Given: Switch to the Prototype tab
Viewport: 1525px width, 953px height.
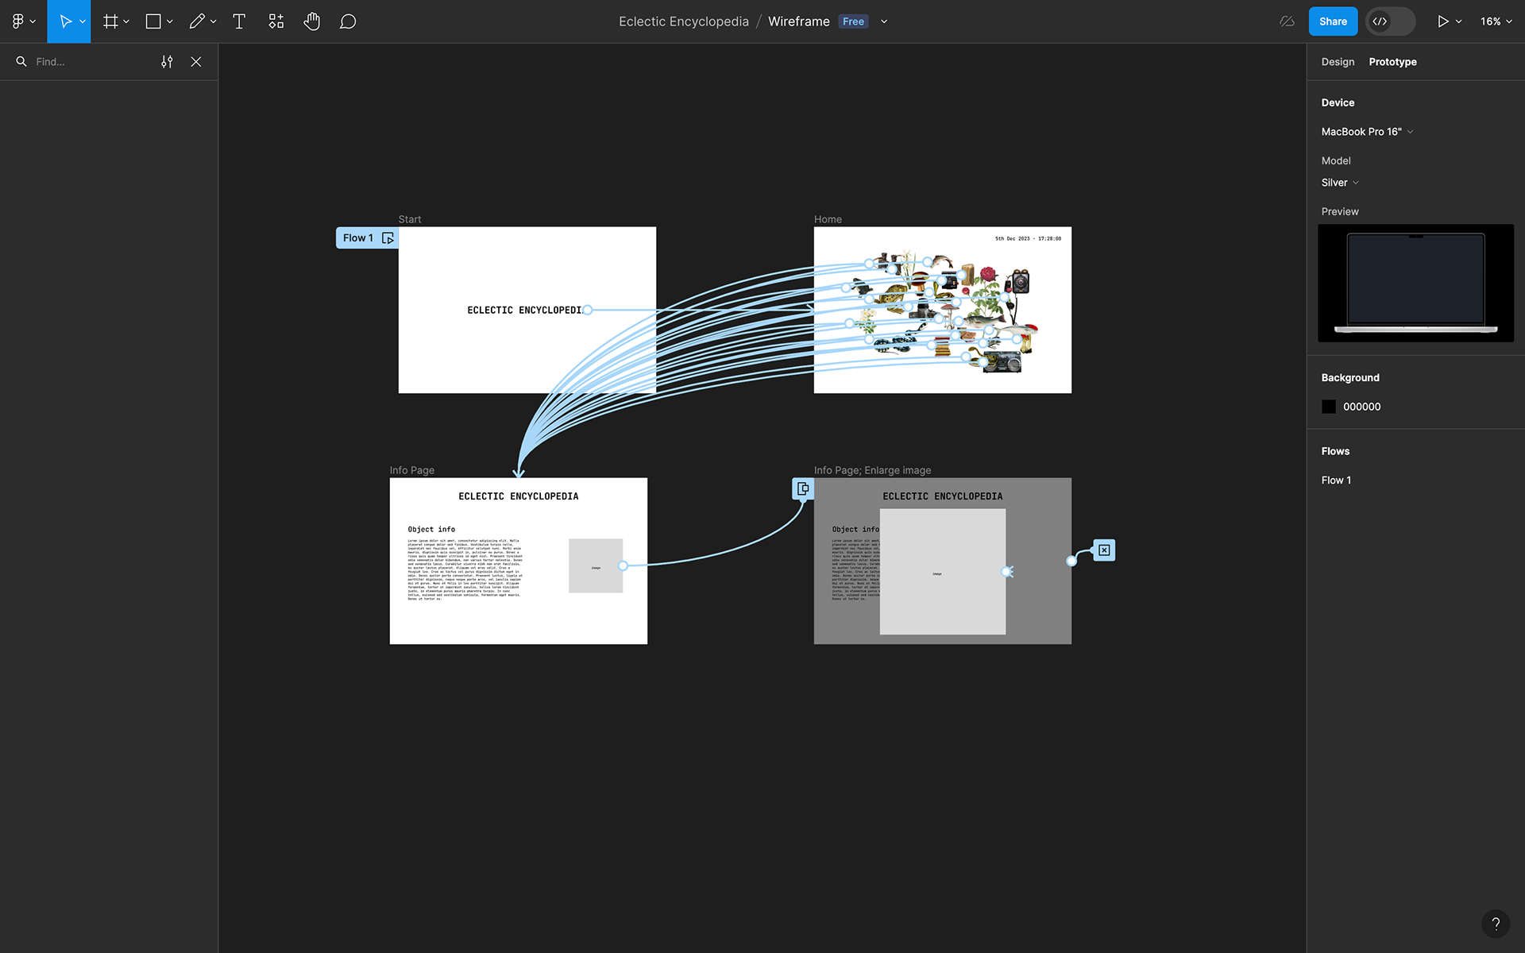Looking at the screenshot, I should (x=1392, y=62).
